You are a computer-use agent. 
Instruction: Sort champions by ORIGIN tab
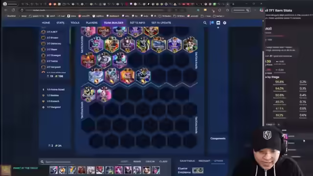(150, 161)
